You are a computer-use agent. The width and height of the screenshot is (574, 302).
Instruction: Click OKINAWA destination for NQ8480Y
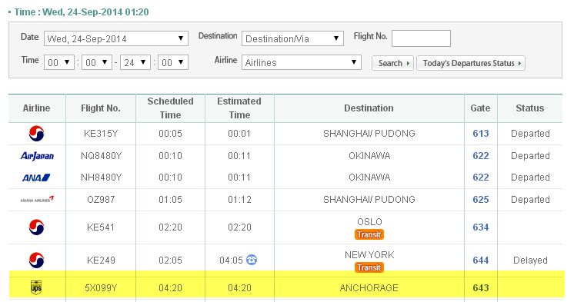click(x=369, y=156)
